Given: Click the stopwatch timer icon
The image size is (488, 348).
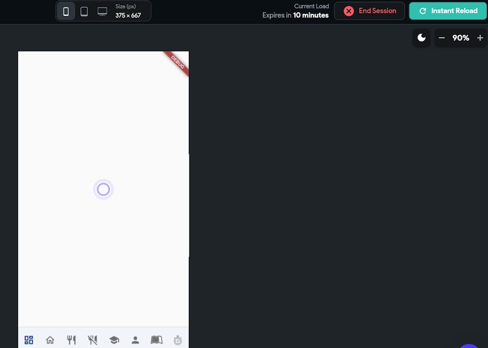Looking at the screenshot, I should (x=178, y=340).
